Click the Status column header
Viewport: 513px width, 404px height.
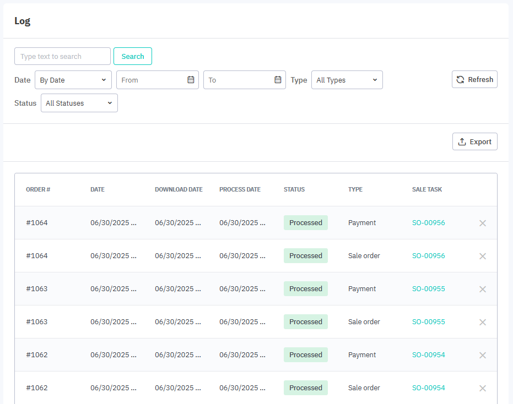[x=294, y=189]
